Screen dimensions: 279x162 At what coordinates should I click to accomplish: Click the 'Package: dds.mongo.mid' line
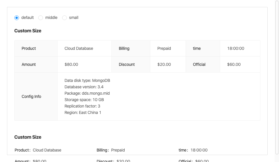[x=87, y=93]
